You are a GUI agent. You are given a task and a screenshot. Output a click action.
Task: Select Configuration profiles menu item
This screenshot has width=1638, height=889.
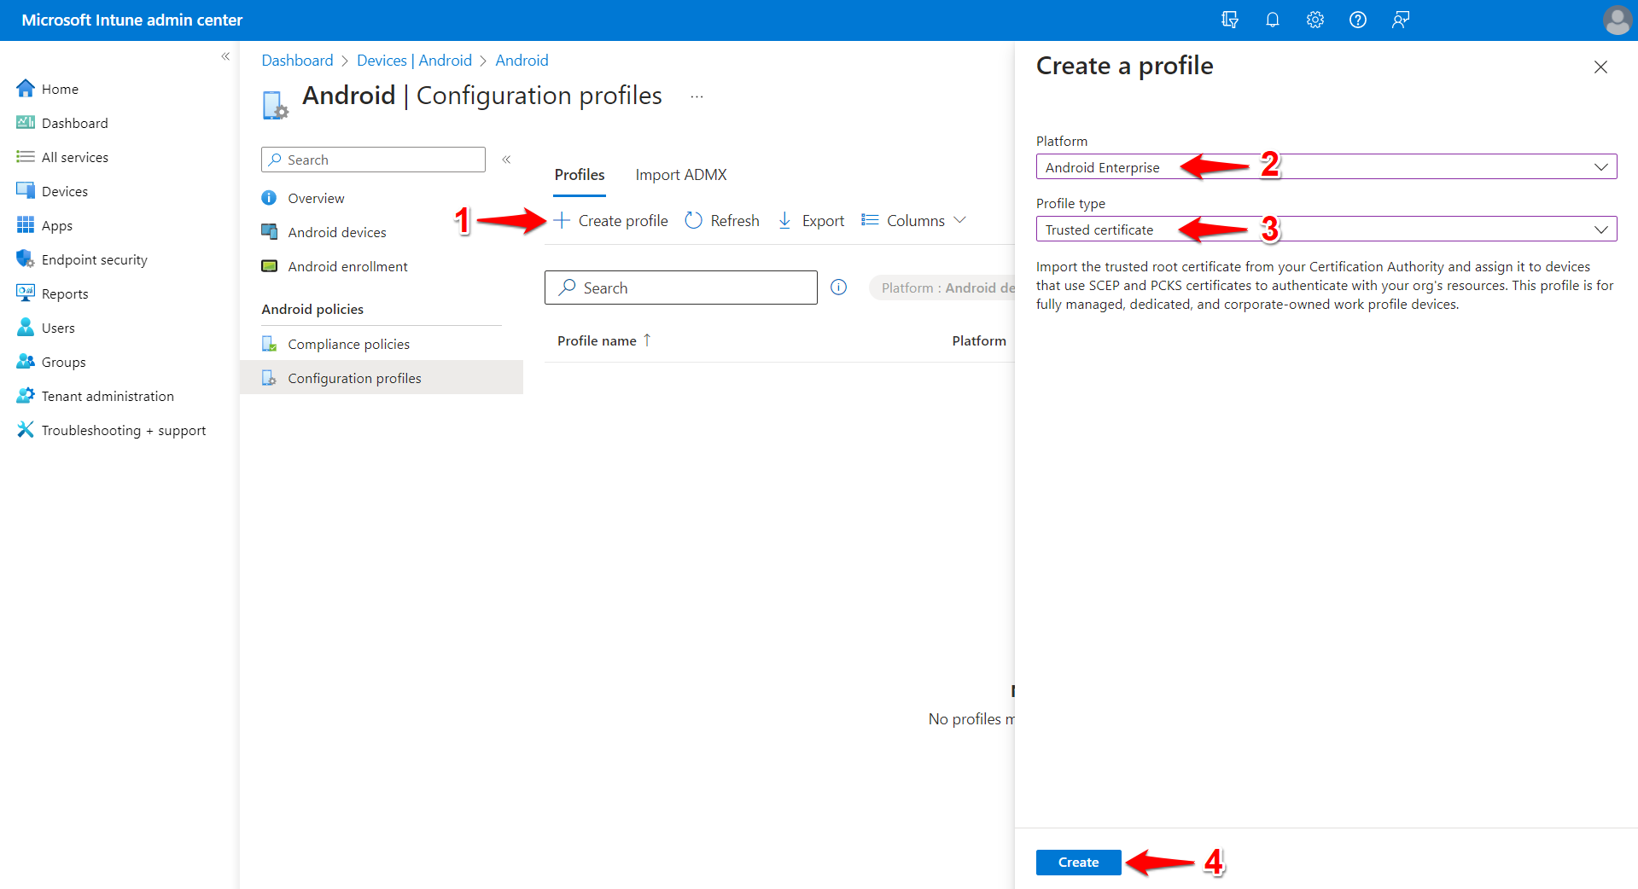click(382, 378)
